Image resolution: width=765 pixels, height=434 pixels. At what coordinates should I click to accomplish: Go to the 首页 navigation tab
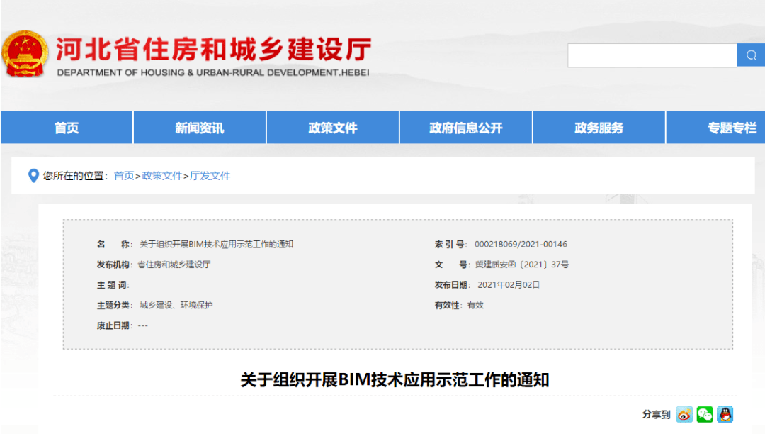(66, 128)
